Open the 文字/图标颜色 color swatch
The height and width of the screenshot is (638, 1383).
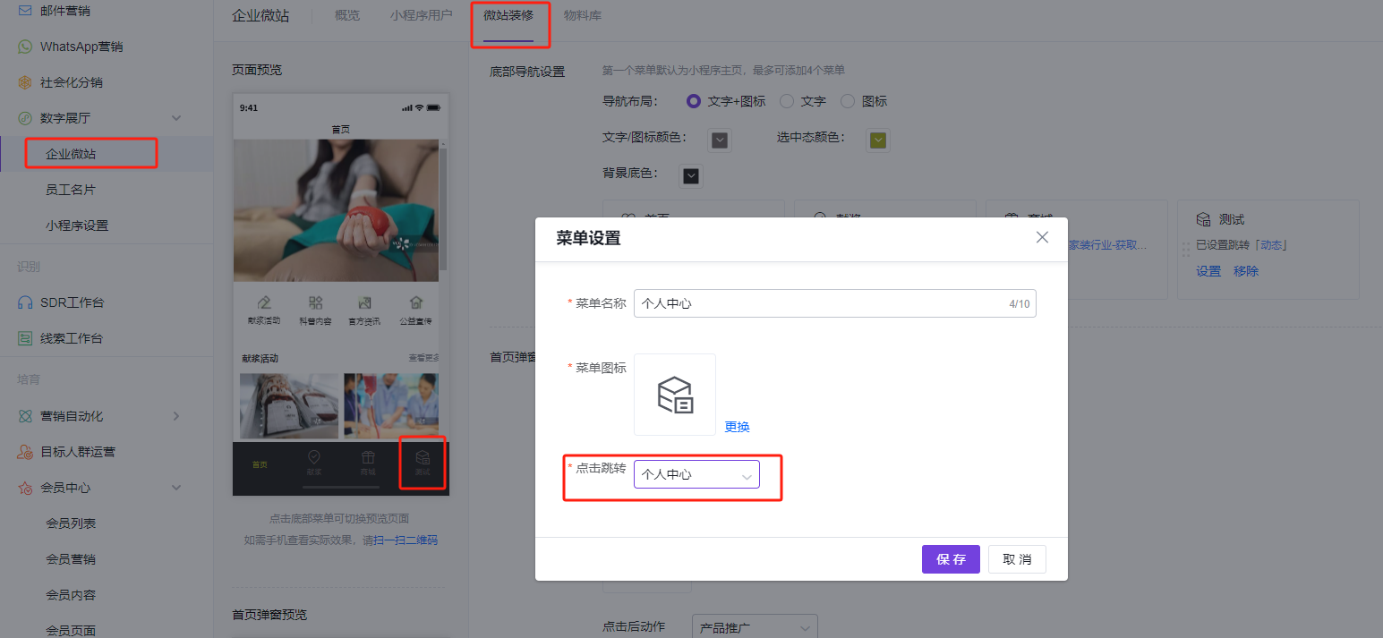pos(720,140)
